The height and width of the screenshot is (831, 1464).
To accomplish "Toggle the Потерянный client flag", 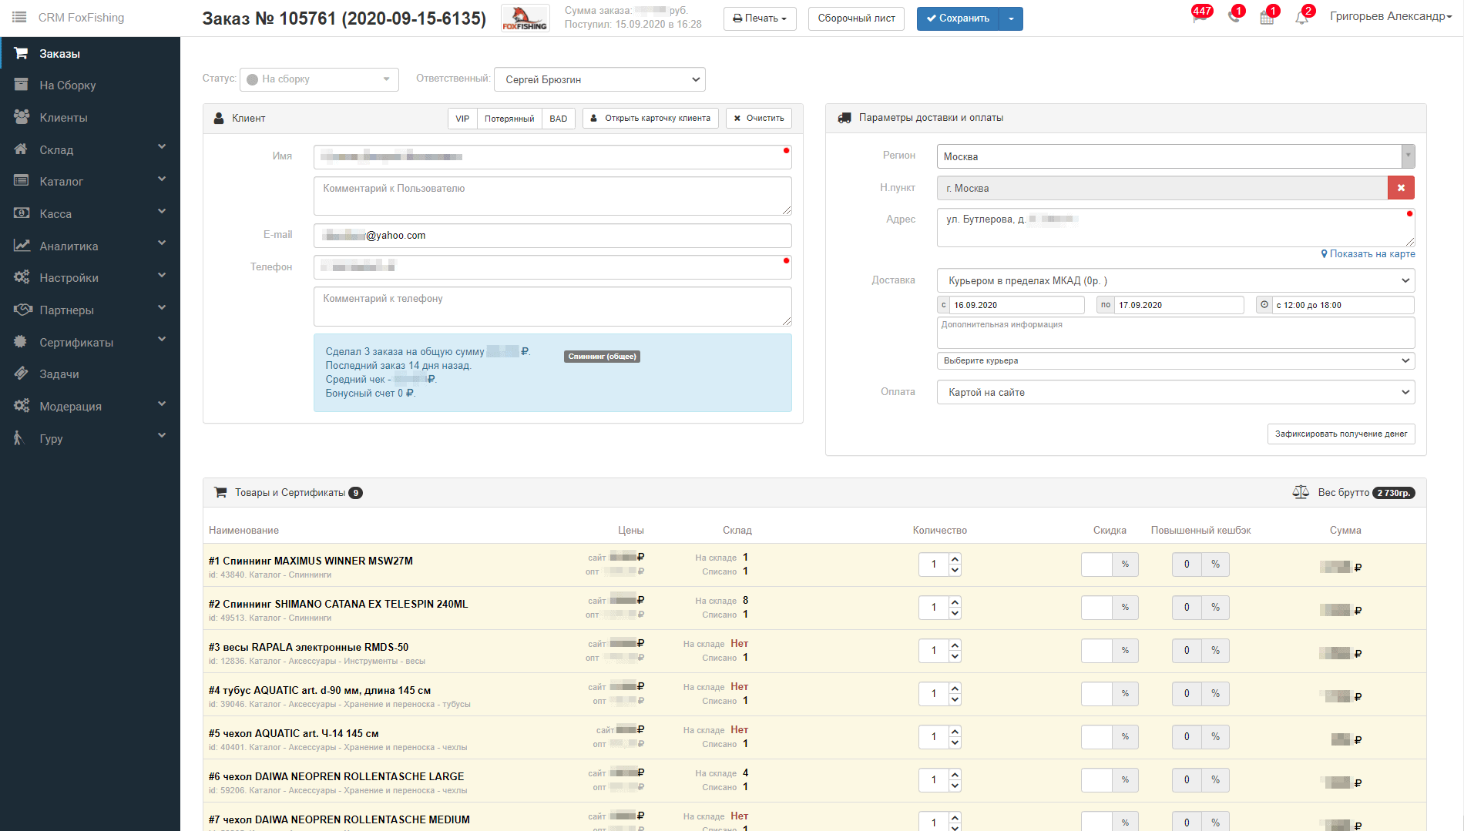I will (x=509, y=119).
